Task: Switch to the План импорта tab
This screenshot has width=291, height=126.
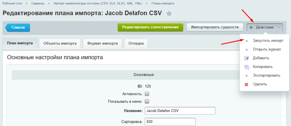Action: [20, 43]
